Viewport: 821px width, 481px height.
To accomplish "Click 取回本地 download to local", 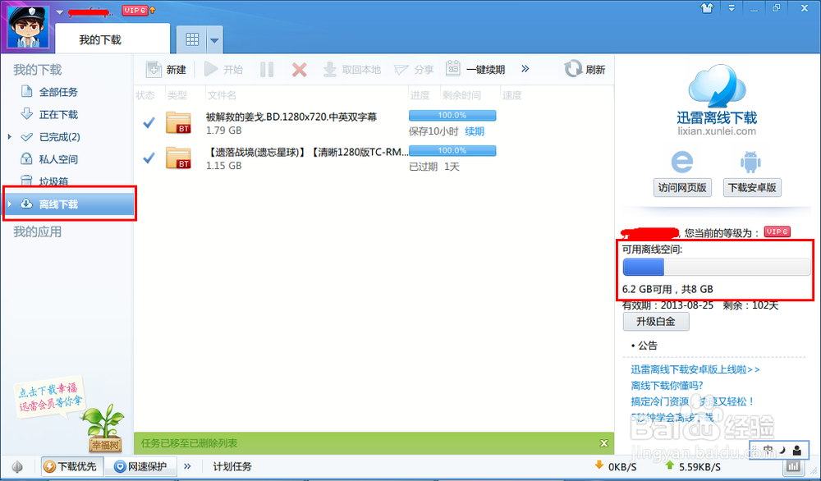I will 352,69.
